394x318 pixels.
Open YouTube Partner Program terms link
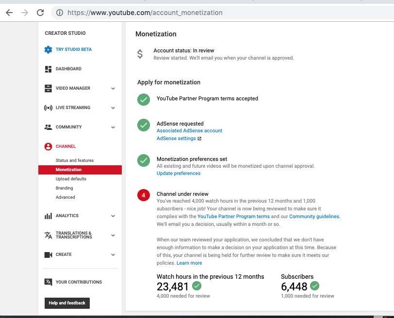(233, 216)
